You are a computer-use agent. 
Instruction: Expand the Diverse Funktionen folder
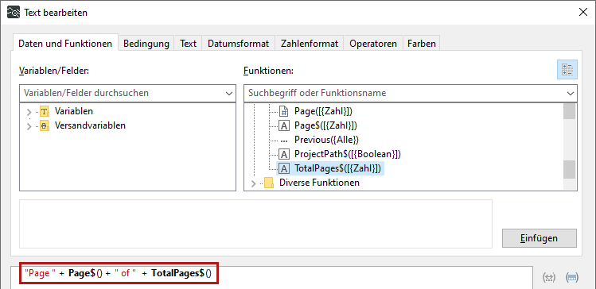[254, 183]
